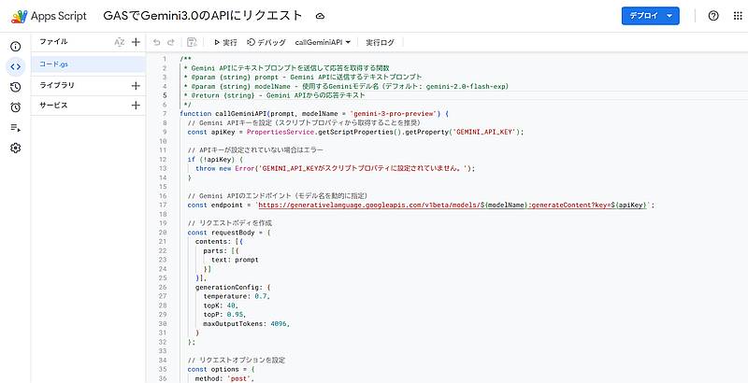Open the 実行ログ execution log

(380, 42)
